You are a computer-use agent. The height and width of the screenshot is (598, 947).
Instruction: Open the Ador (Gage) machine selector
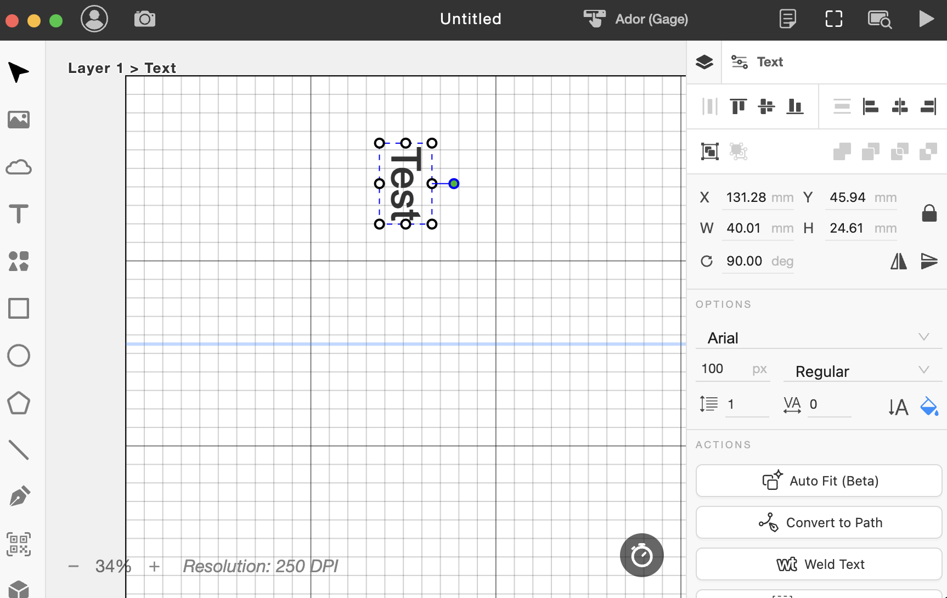pyautogui.click(x=636, y=19)
